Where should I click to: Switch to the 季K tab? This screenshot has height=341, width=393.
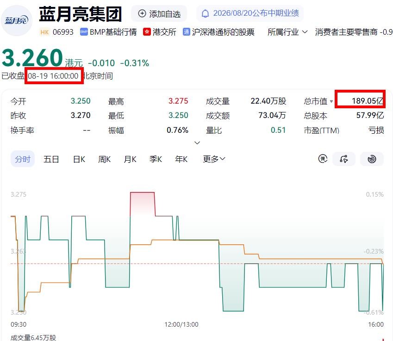pos(156,159)
